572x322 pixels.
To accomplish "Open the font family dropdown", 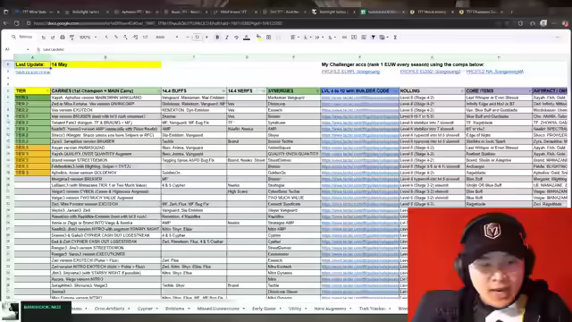I will [167, 38].
